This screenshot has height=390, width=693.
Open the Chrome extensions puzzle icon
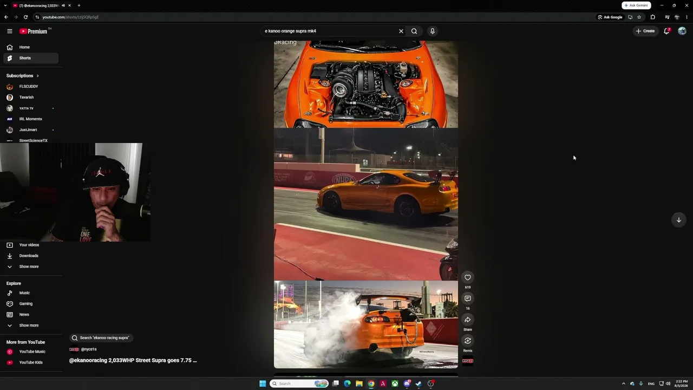652,17
